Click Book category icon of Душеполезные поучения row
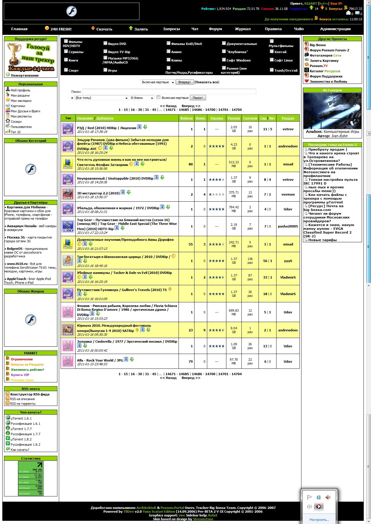The width and height of the screenshot is (371, 524). click(x=68, y=244)
